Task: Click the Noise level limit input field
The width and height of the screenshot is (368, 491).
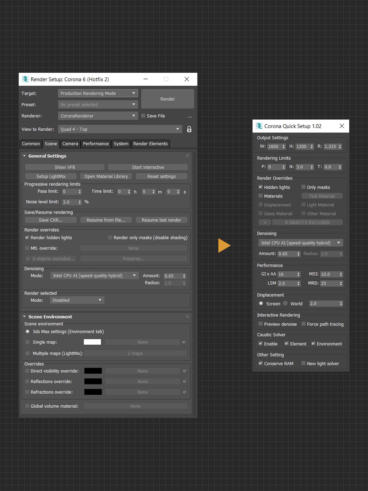Action: [x=69, y=202]
